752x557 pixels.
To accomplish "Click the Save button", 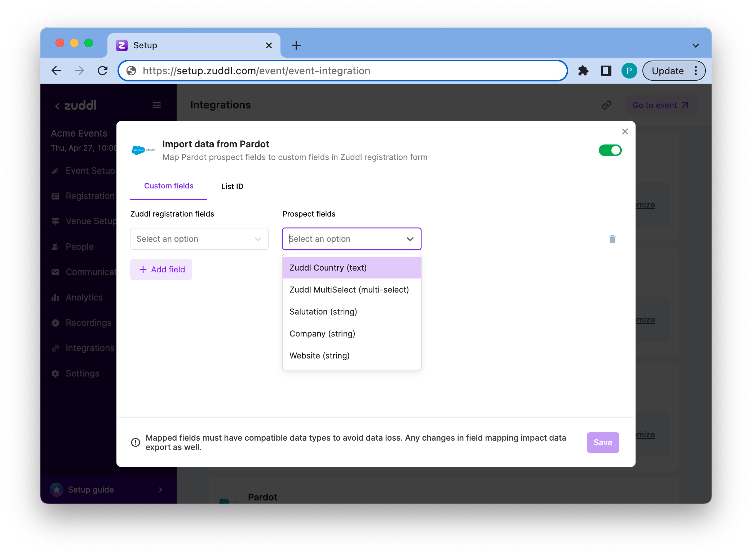I will (603, 442).
